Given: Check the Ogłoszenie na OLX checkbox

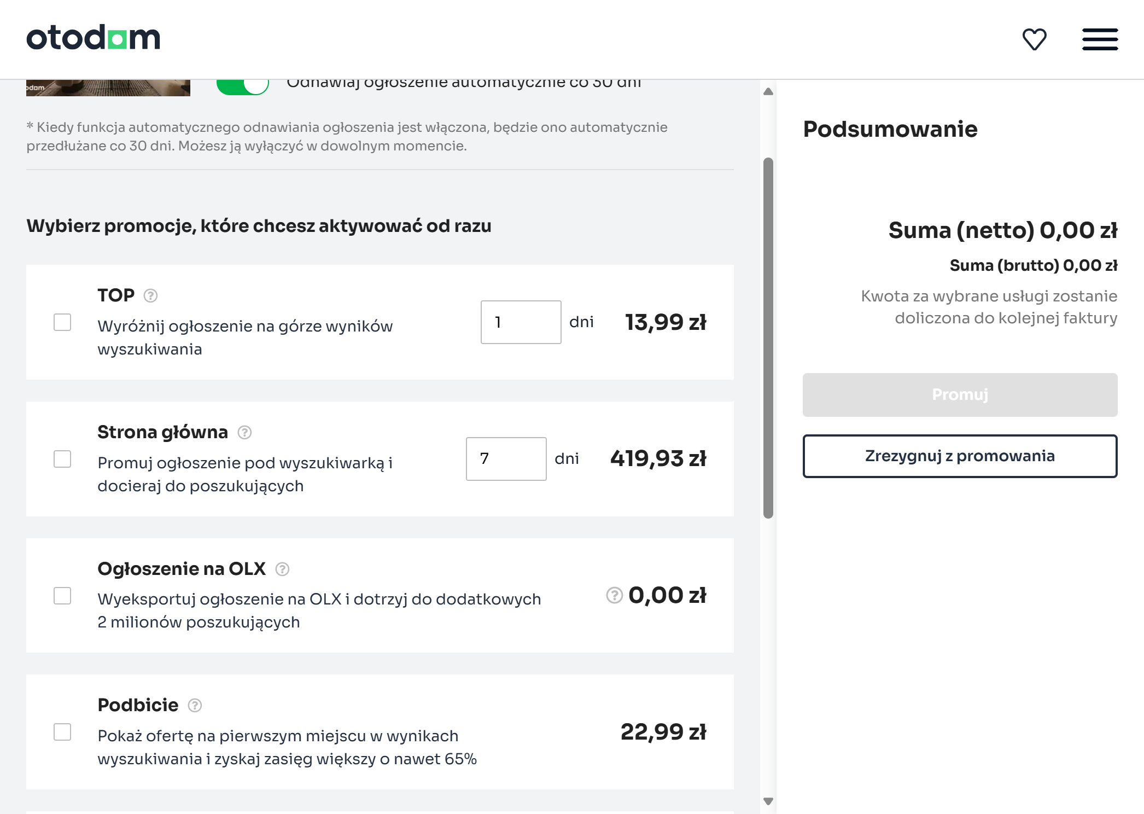Looking at the screenshot, I should tap(62, 596).
